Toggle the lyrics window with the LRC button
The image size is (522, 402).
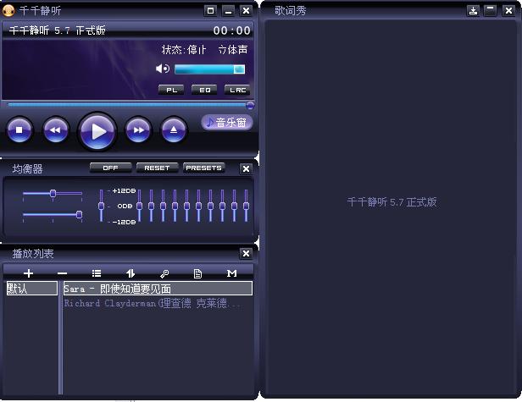pyautogui.click(x=237, y=90)
